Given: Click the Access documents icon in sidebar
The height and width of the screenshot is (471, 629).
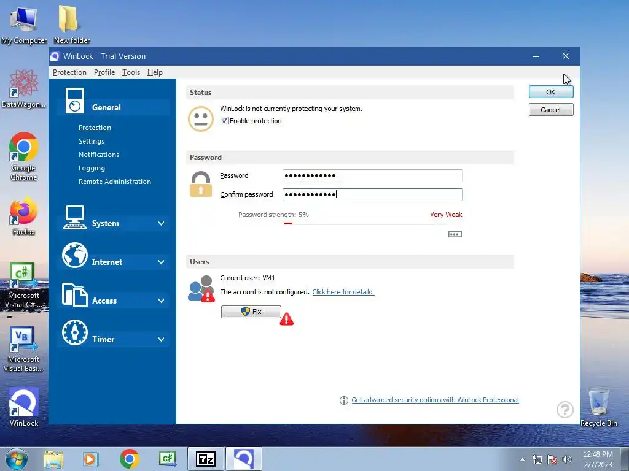Looking at the screenshot, I should click(74, 294).
